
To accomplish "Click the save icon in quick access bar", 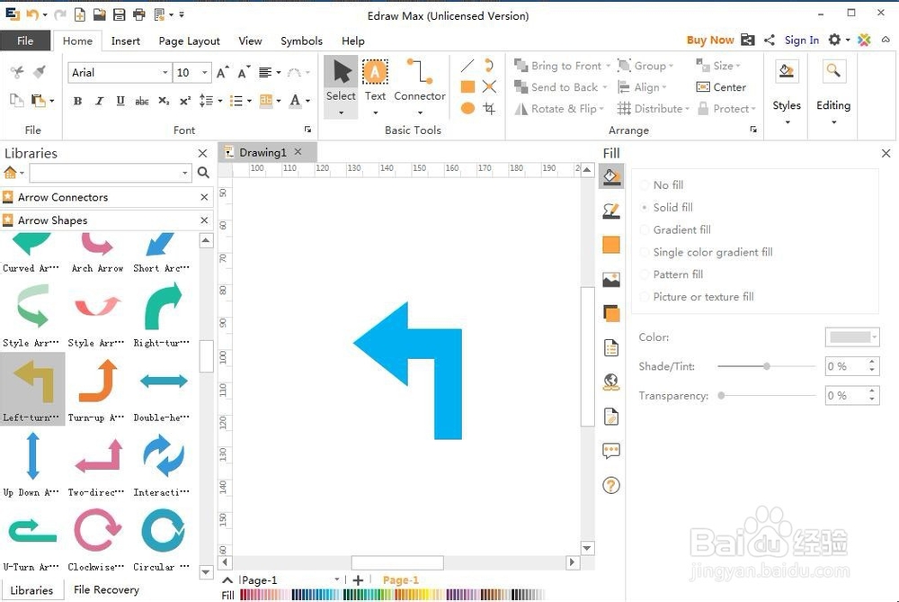I will click(x=119, y=15).
